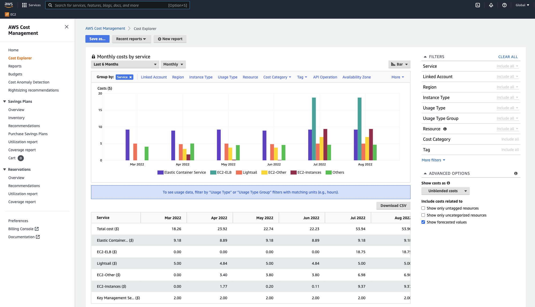Click the Budgets icon in left navigation
This screenshot has height=307, width=535.
tap(15, 74)
